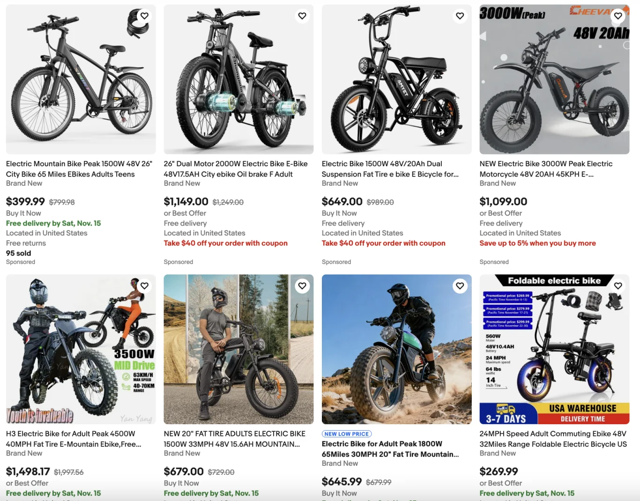Watchlist the 1500W 48V/20Ah Fat Tire bike

pos(460,16)
